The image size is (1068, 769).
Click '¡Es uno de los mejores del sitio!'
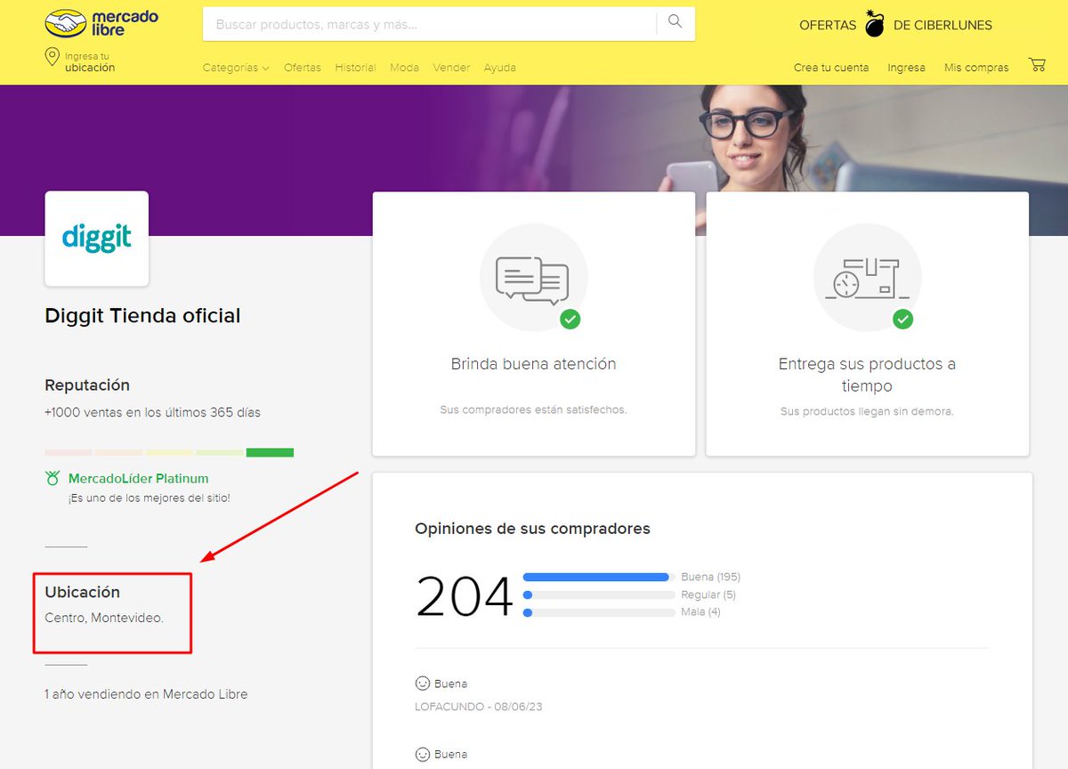tap(149, 498)
